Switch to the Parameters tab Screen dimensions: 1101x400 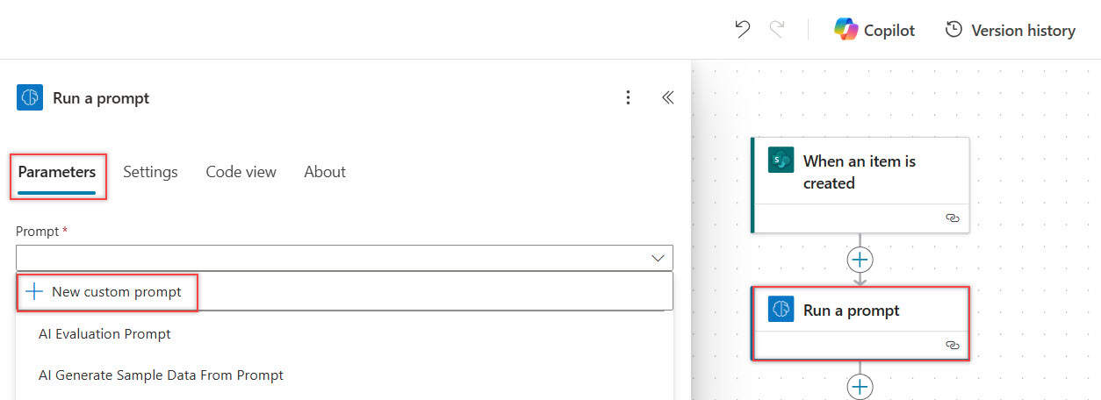click(57, 172)
